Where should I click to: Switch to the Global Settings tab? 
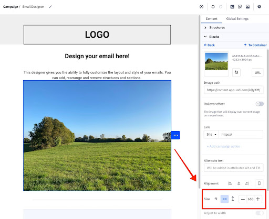point(237,19)
